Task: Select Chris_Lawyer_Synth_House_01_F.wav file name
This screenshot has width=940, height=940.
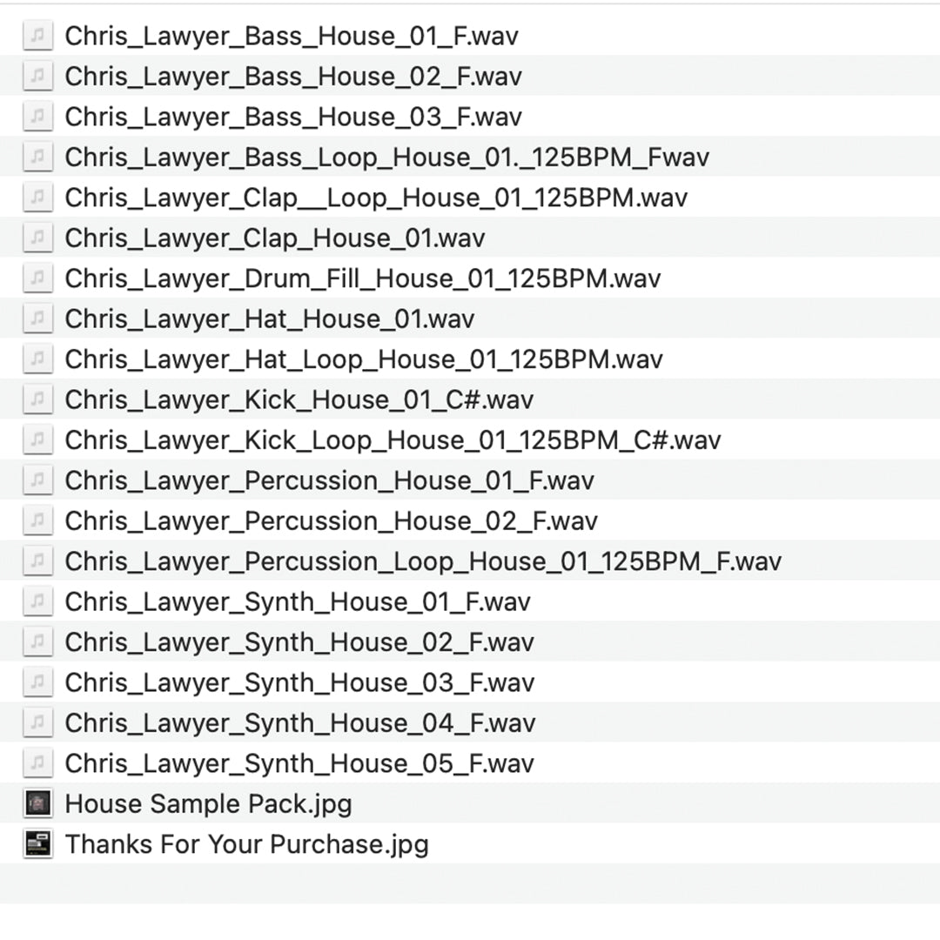Action: [297, 602]
